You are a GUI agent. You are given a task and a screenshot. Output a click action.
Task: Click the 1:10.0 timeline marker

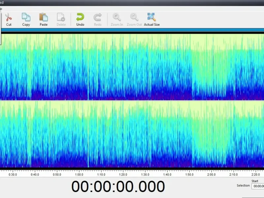pyautogui.click(x=101, y=175)
